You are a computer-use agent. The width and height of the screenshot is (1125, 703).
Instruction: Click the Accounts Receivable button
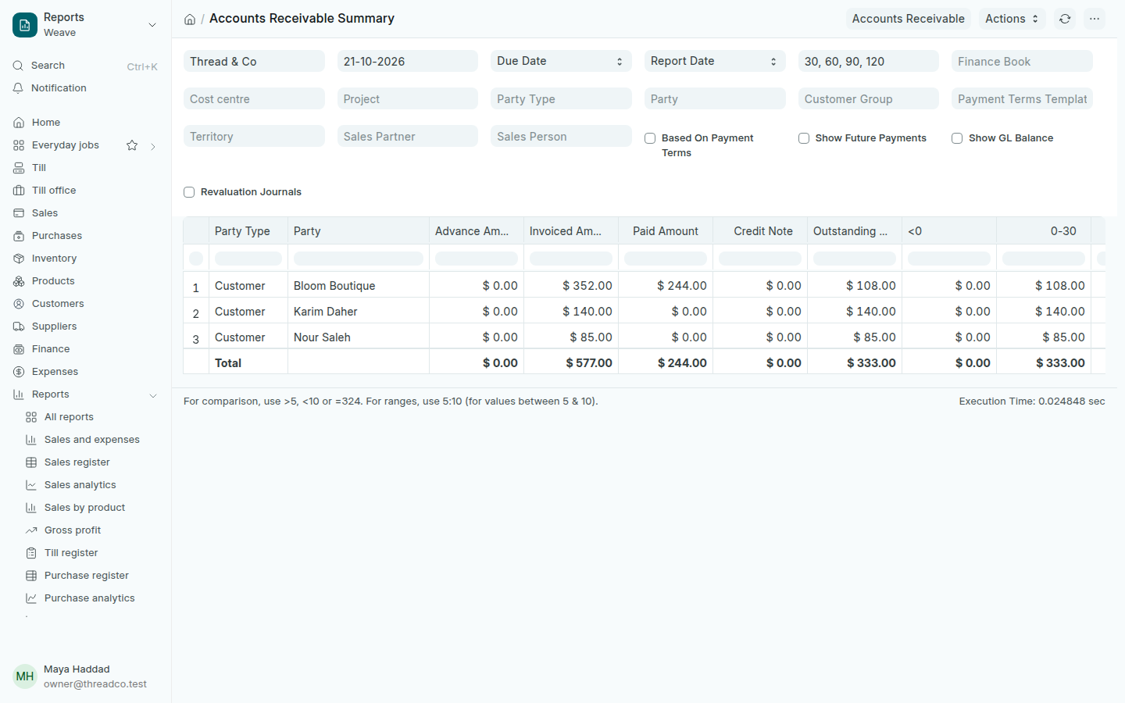point(908,19)
